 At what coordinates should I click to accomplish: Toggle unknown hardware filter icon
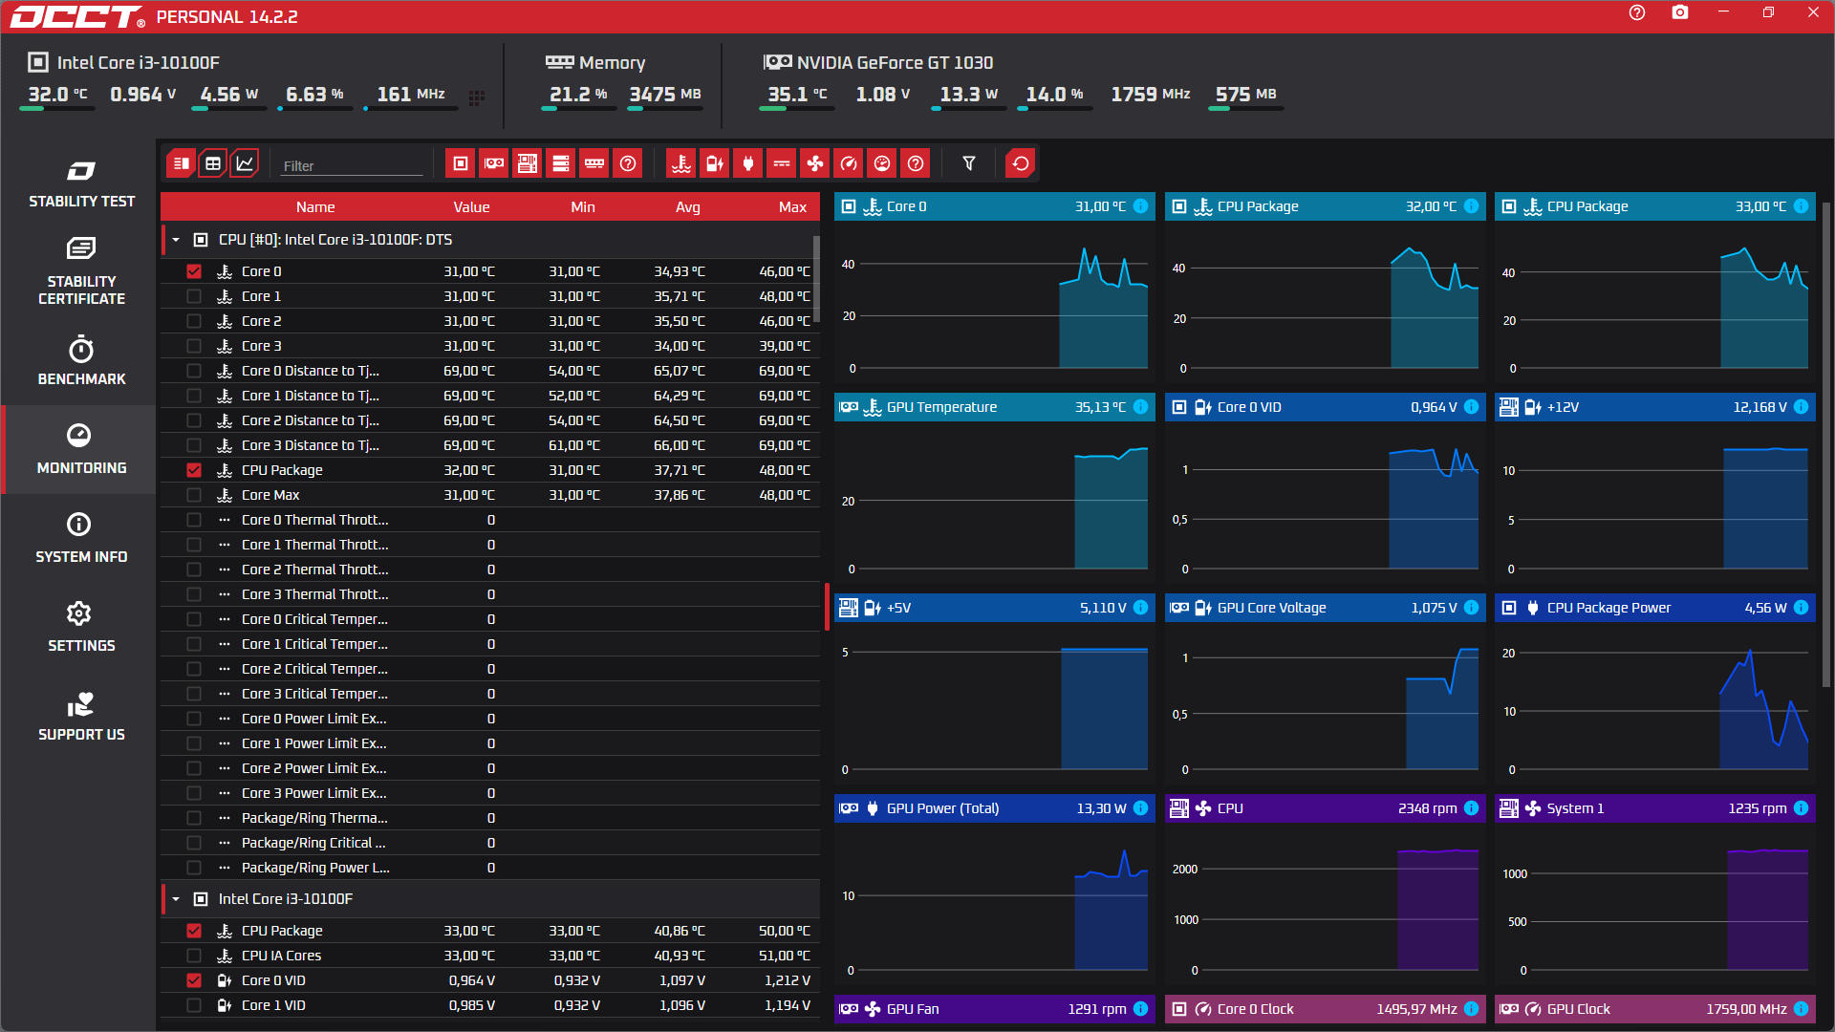click(628, 163)
